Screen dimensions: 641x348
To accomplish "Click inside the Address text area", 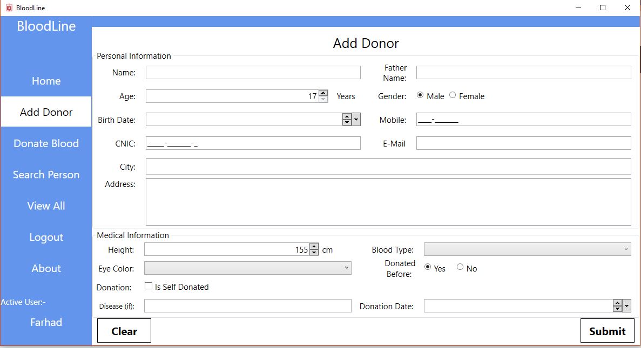I will [388, 202].
